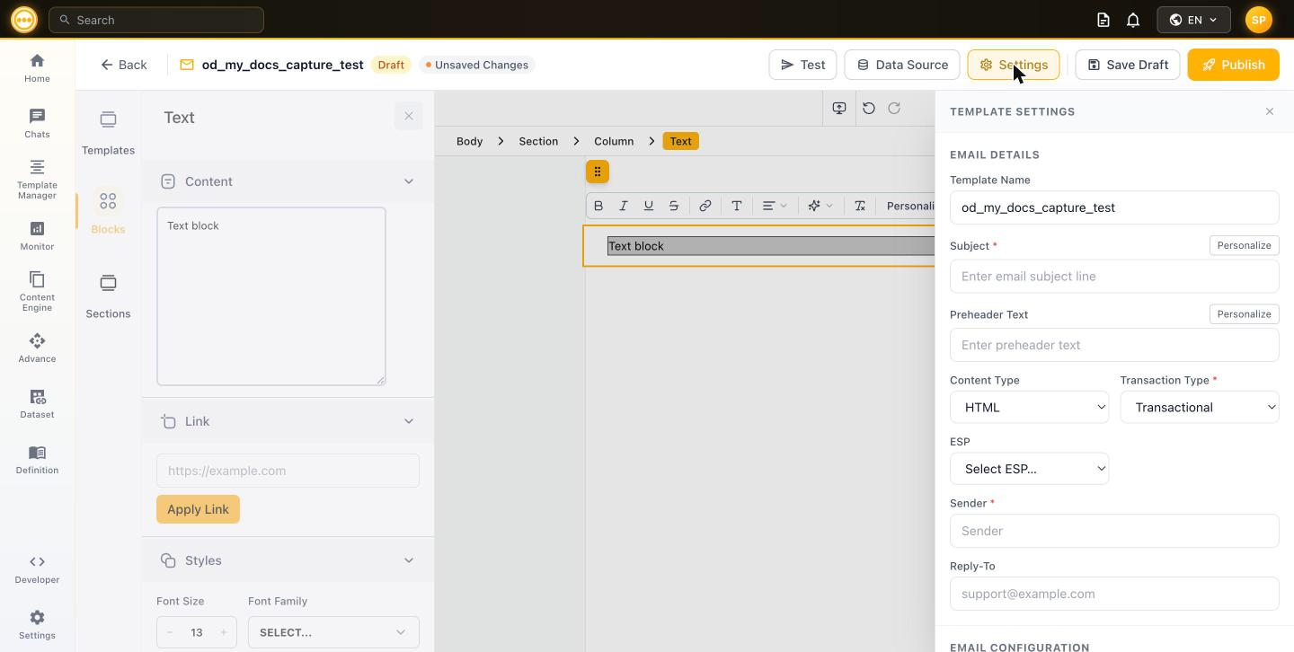Open Font Family select dropdown
The width and height of the screenshot is (1294, 652).
pyautogui.click(x=333, y=632)
